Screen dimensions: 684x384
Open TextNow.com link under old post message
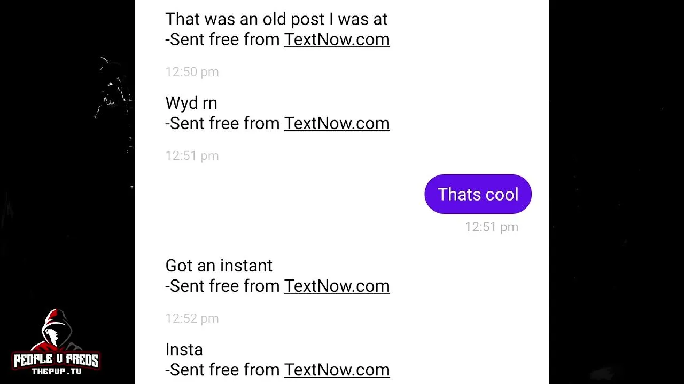(337, 39)
